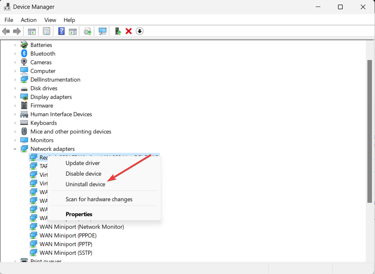The image size is (375, 274).
Task: Select the DellInstrumentation label
Action: pos(55,79)
